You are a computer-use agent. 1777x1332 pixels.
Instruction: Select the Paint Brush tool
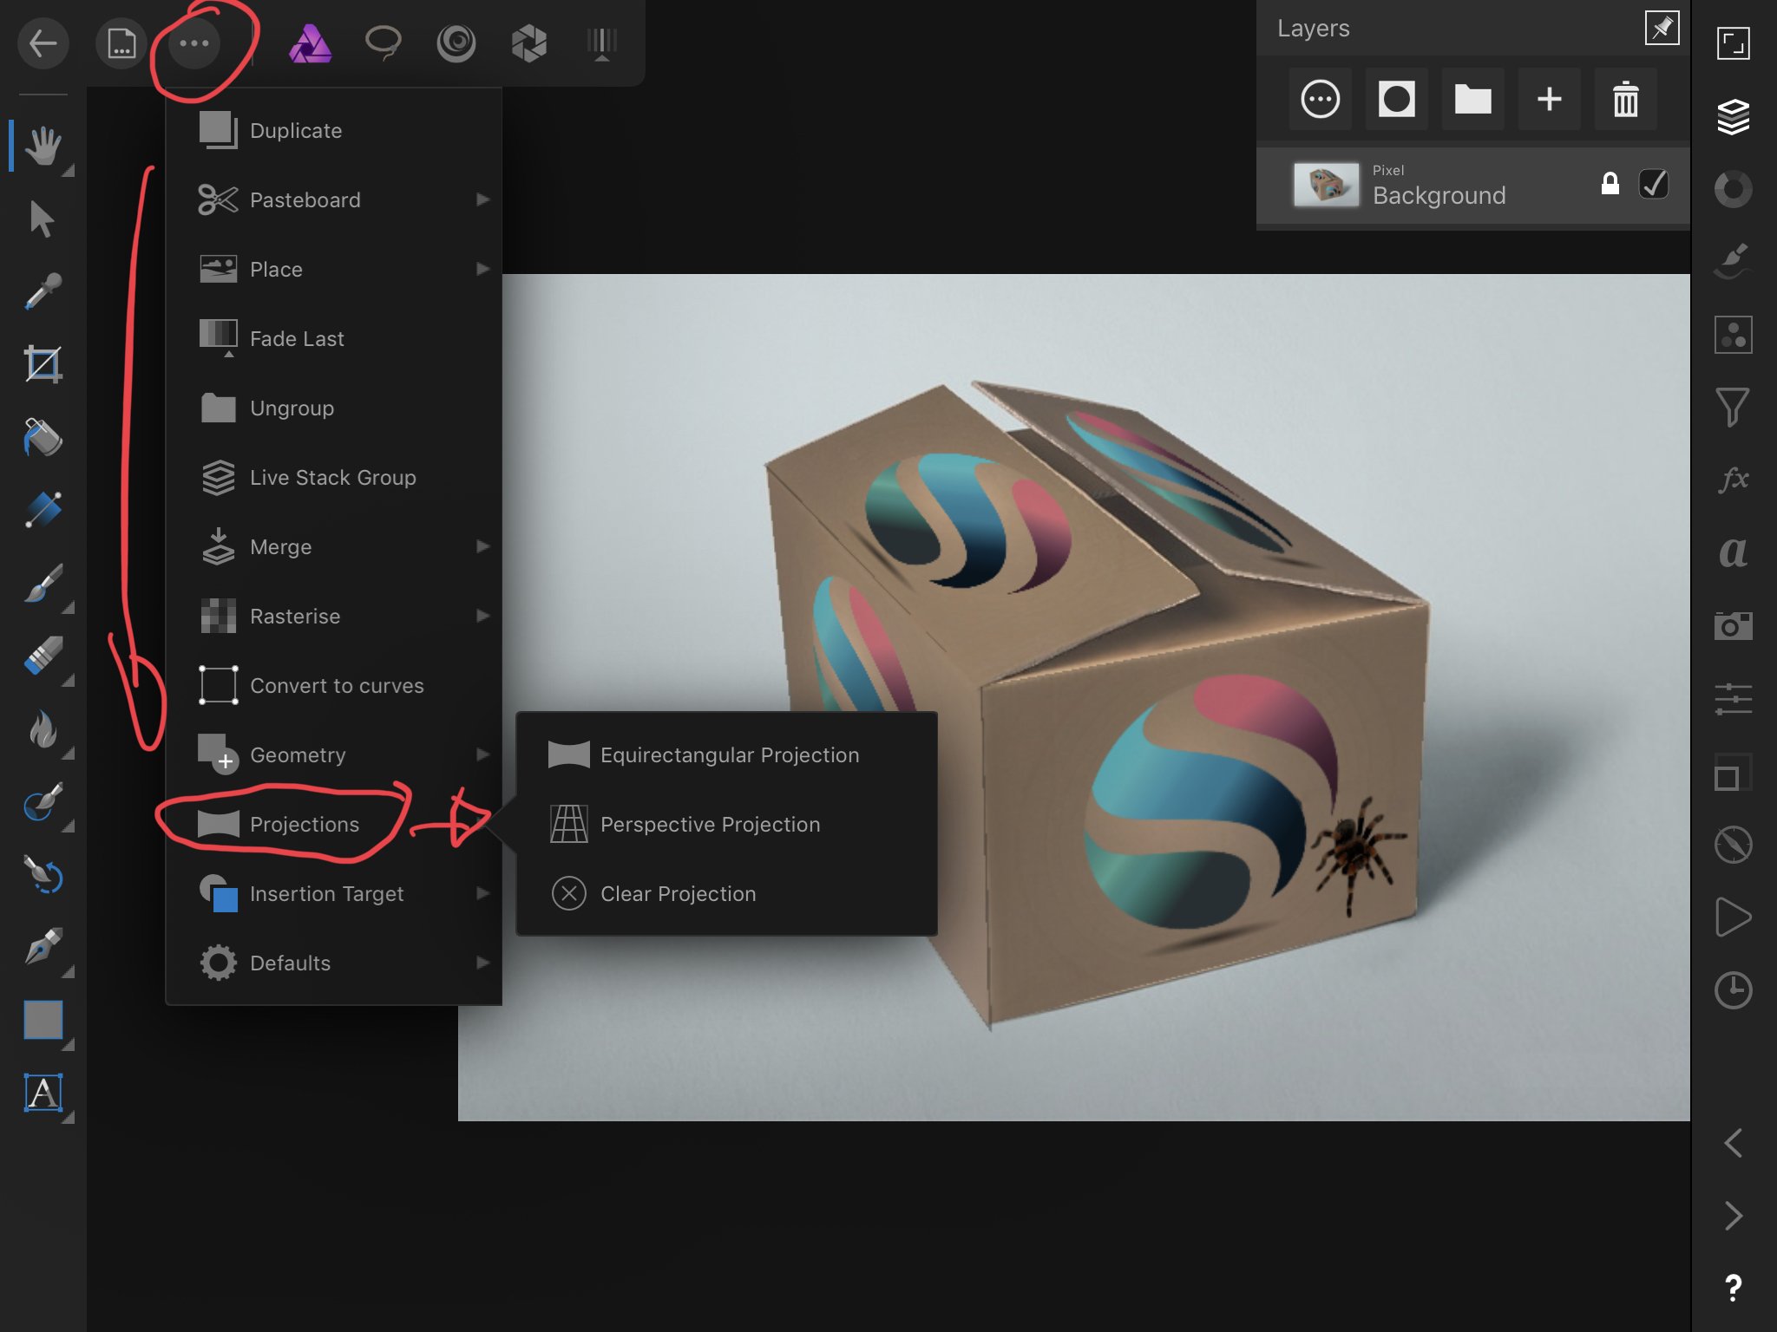(43, 583)
